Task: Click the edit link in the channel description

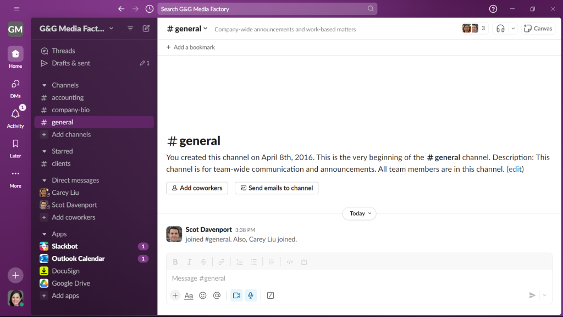Action: coord(515,169)
